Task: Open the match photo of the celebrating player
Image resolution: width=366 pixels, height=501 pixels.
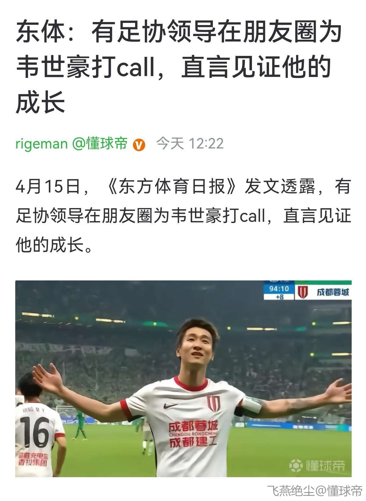Action: click(183, 378)
